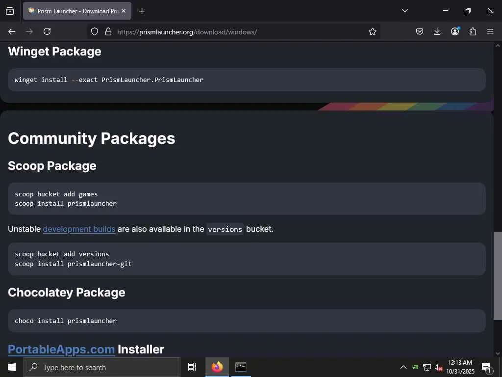Click the scrollbar down arrow
The width and height of the screenshot is (502, 377).
coord(498,353)
